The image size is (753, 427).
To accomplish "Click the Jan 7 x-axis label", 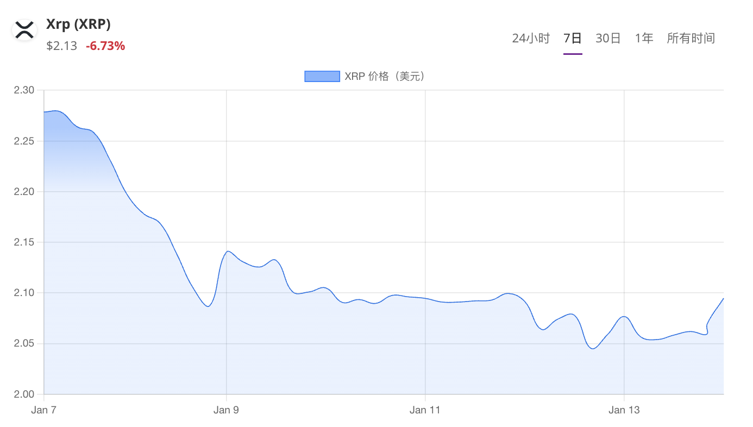I will tap(43, 410).
